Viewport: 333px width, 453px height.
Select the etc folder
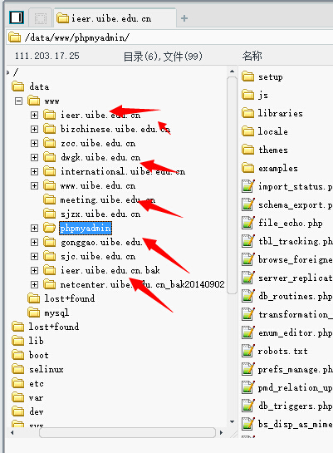37,383
